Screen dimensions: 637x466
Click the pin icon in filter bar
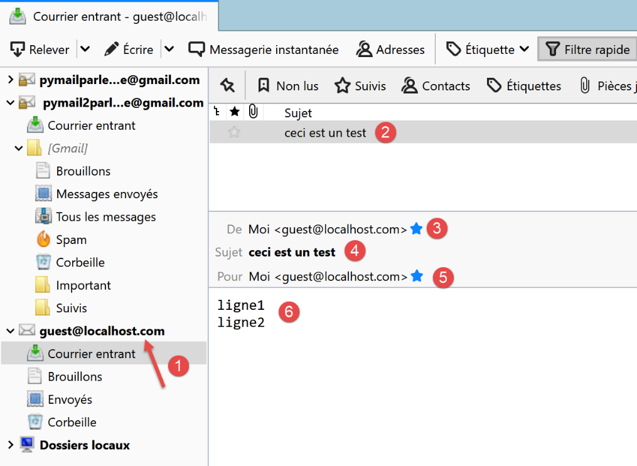[227, 86]
